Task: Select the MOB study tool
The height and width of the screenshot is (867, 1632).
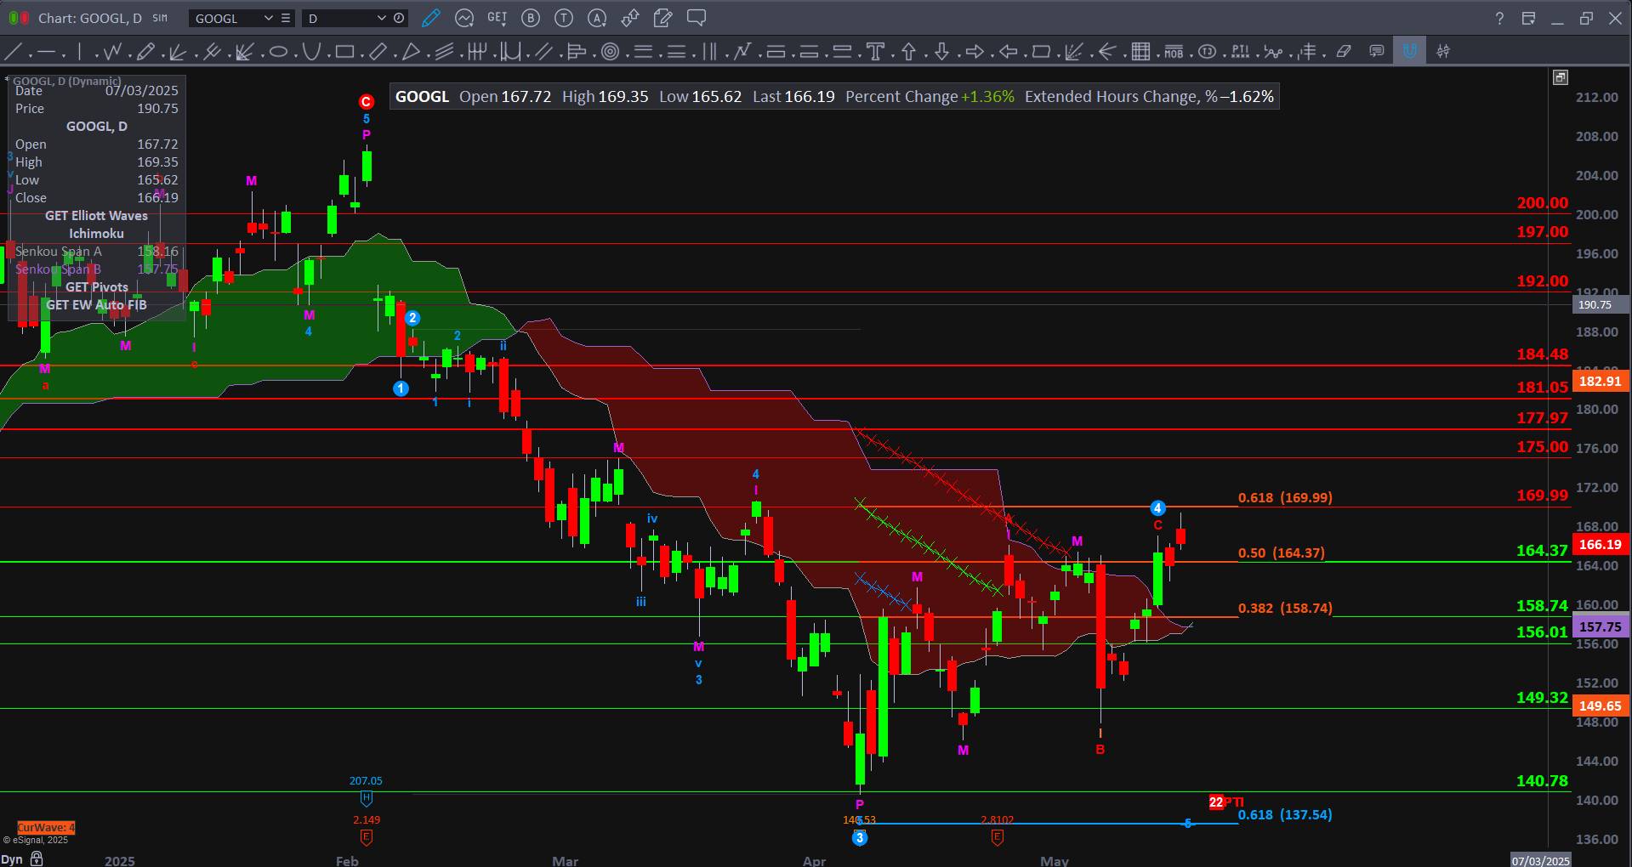Action: click(x=1174, y=52)
